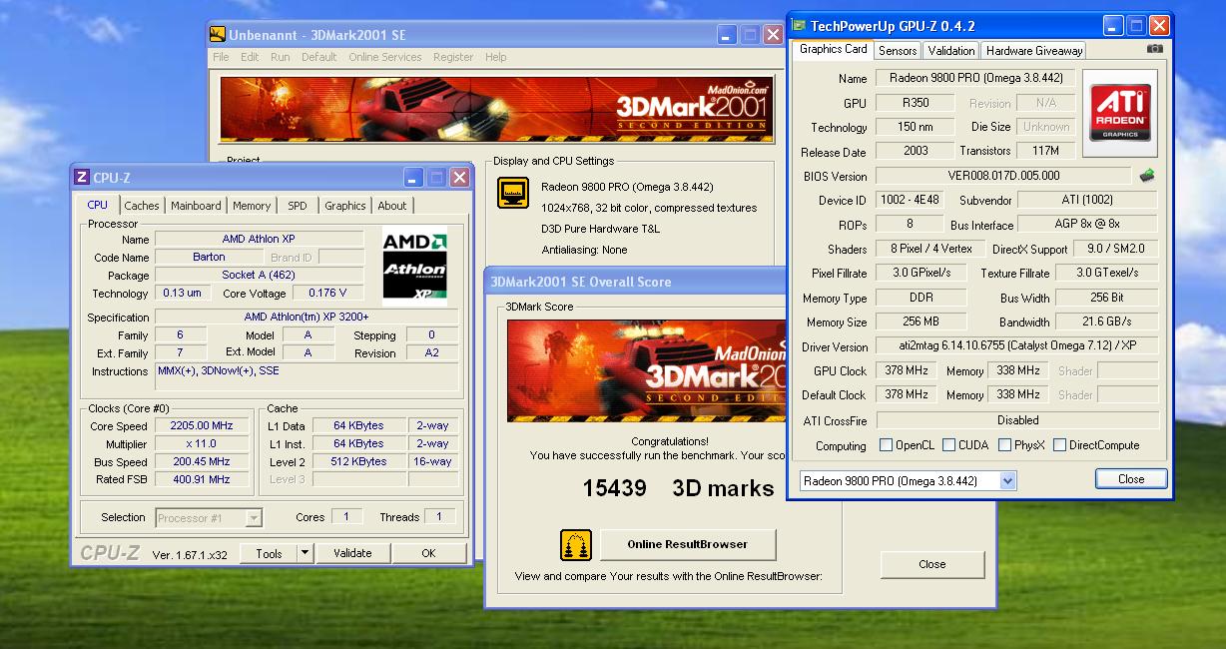This screenshot has width=1226, height=649.
Task: Select the Graphics Card tab in GPU-Z
Action: click(834, 49)
